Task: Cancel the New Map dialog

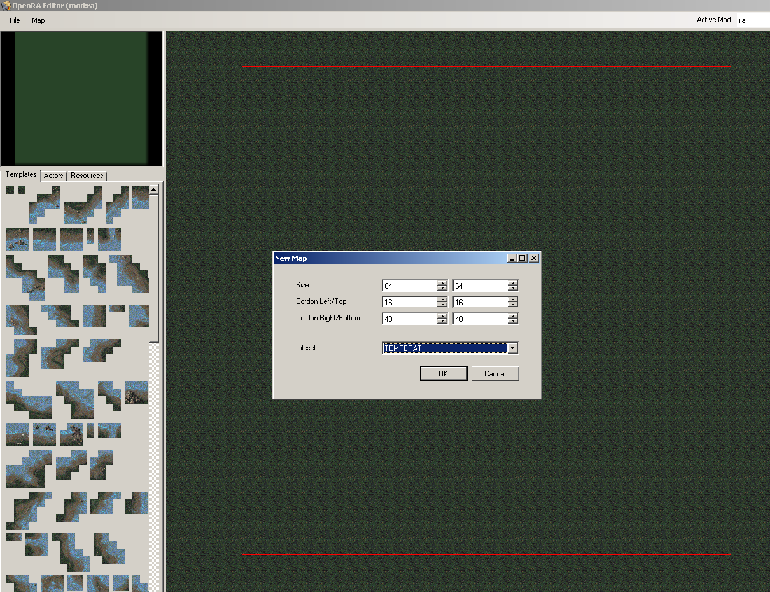Action: point(495,373)
